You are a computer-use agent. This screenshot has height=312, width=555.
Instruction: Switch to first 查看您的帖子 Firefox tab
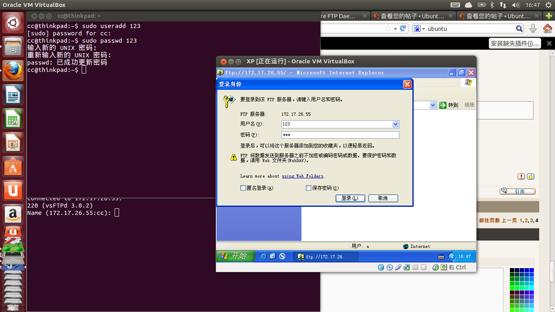click(414, 16)
